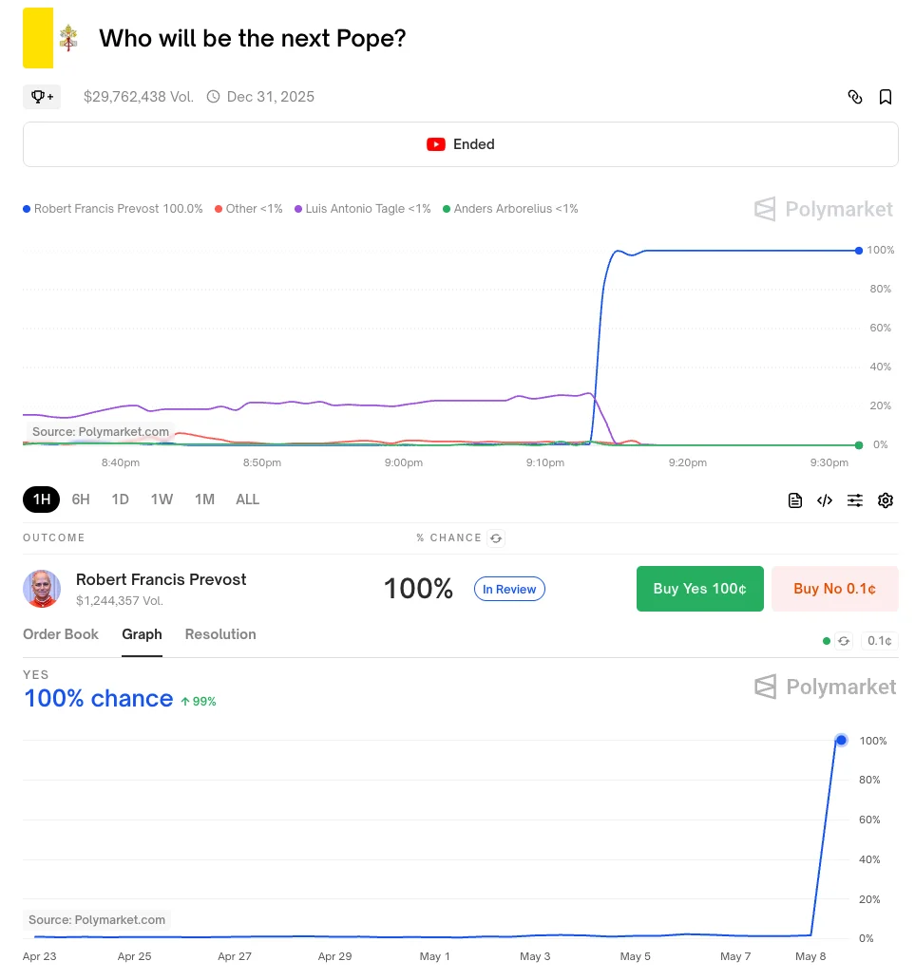Click the refresh icon beside 0.1¢

click(x=844, y=641)
